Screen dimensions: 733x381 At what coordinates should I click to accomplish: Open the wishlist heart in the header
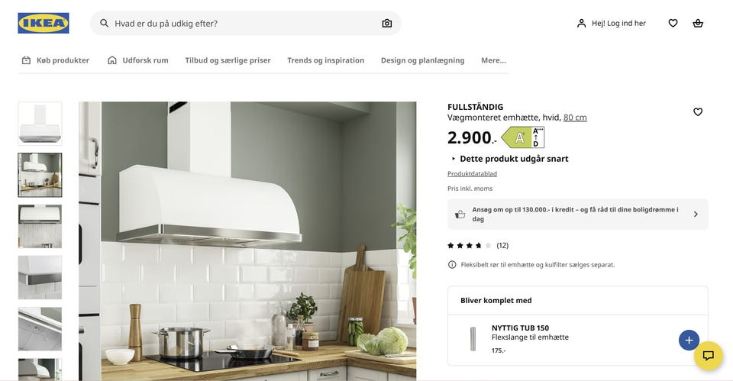(673, 23)
